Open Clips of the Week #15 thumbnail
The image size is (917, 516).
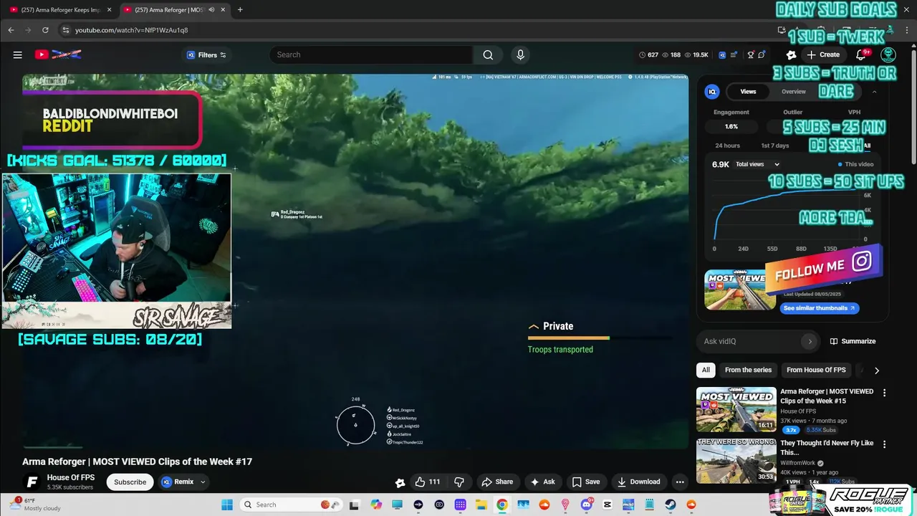(x=736, y=410)
